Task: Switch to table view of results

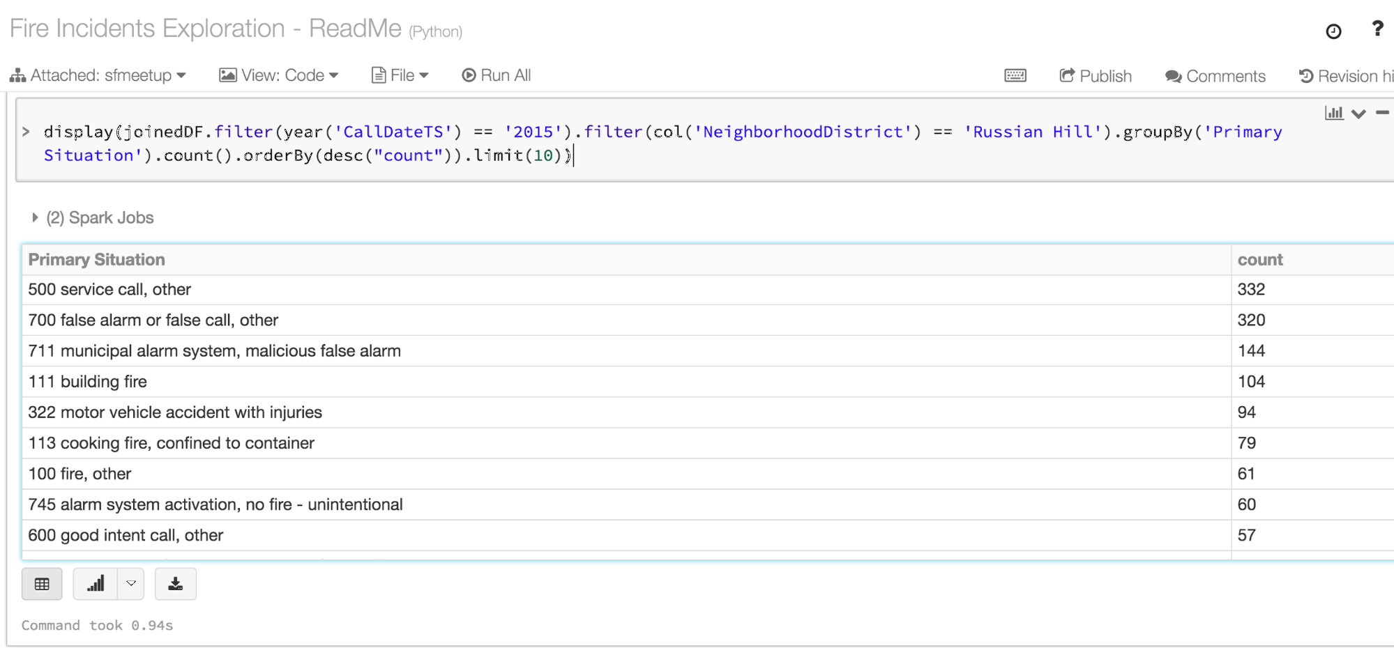Action: coord(42,584)
